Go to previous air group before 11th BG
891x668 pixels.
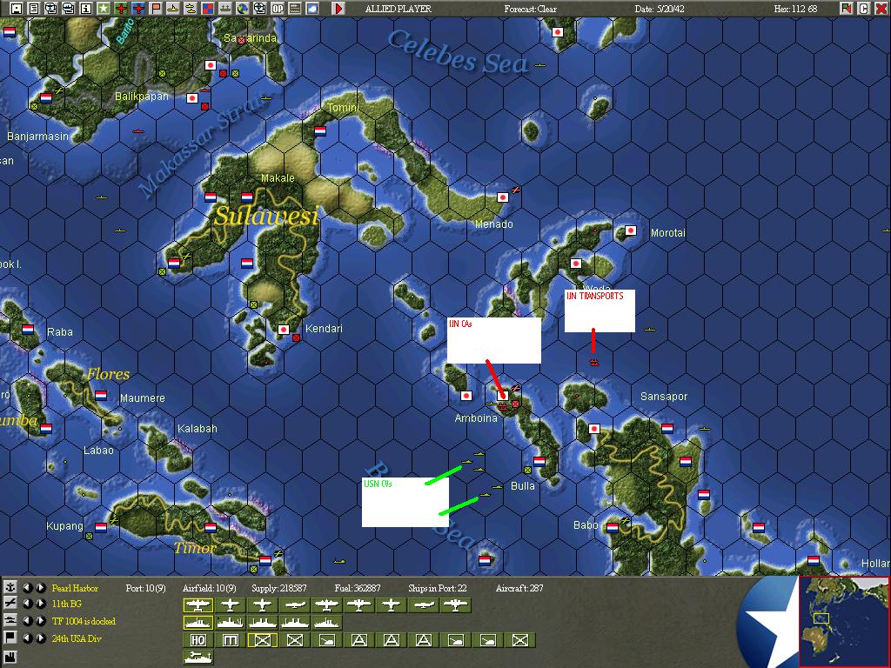click(27, 604)
